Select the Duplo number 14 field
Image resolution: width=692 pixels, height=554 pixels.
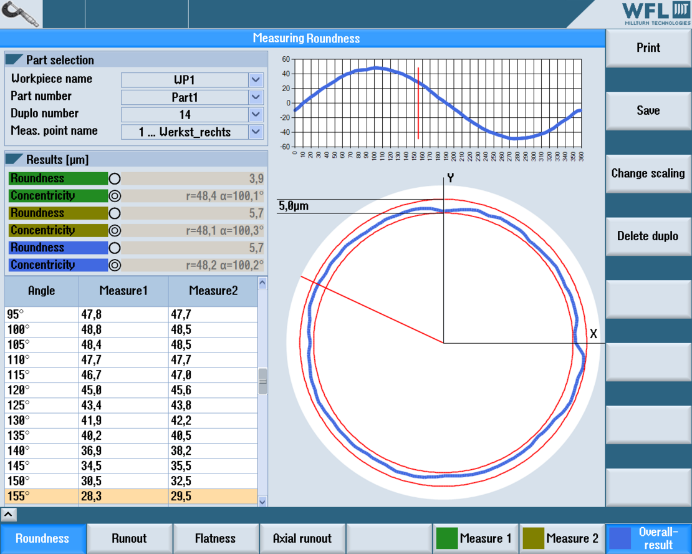(185, 114)
